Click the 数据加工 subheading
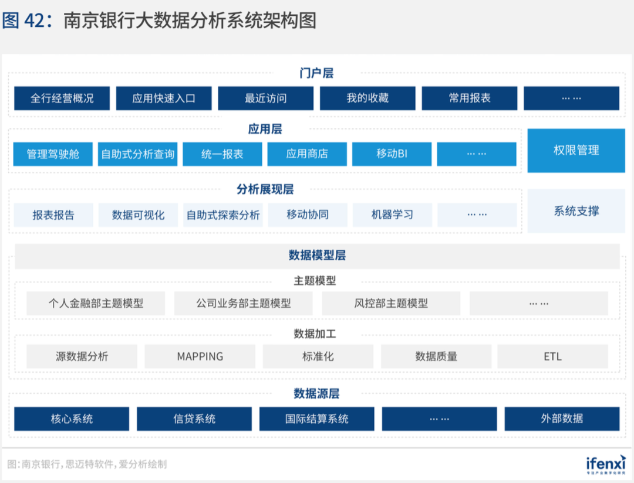The height and width of the screenshot is (483, 634). tap(315, 334)
